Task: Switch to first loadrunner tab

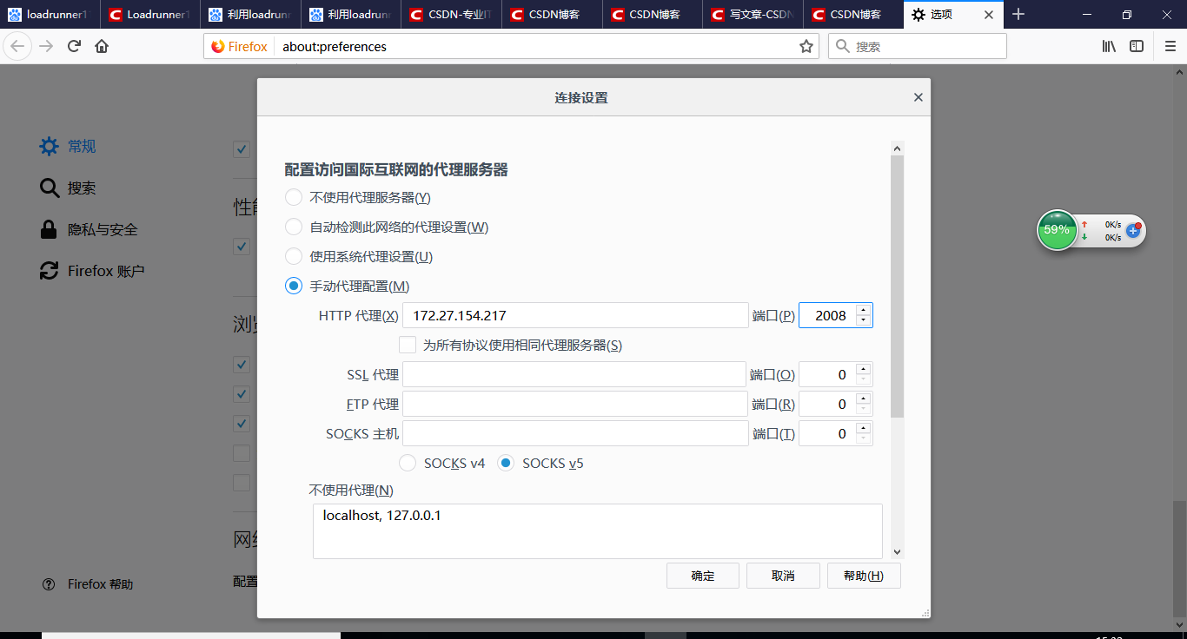Action: pos(50,15)
